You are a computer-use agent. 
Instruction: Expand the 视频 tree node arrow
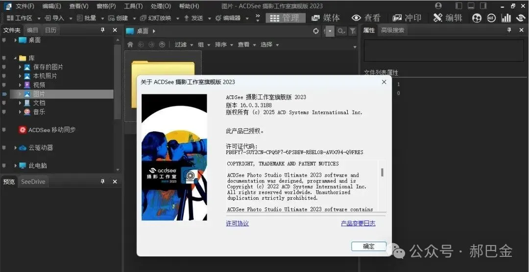20,85
